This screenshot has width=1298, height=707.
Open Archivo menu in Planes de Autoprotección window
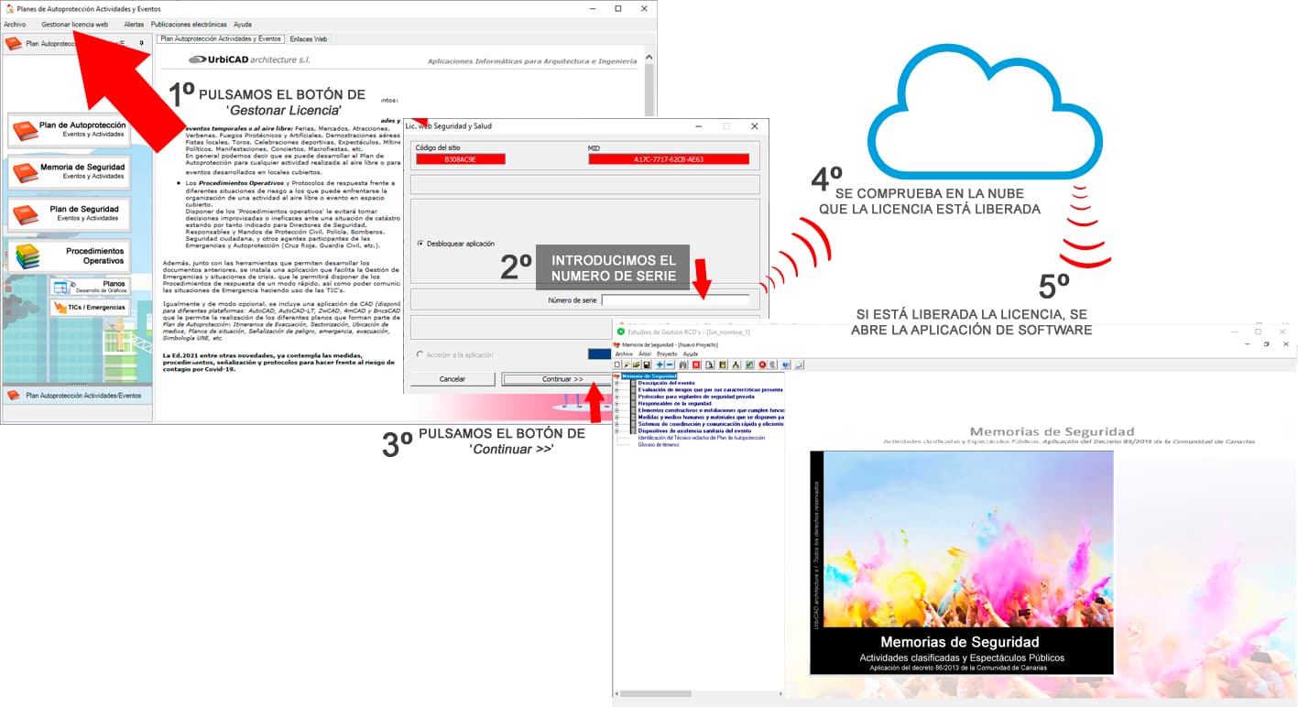tap(15, 25)
